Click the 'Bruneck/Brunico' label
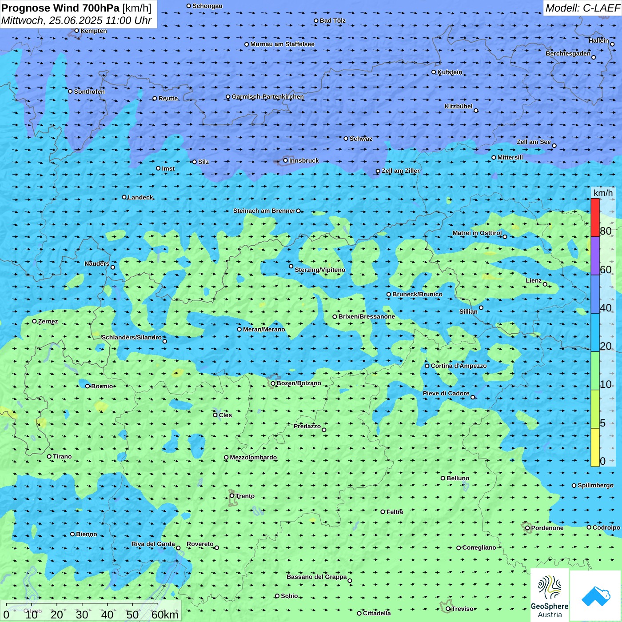622x622 pixels. [x=418, y=294]
